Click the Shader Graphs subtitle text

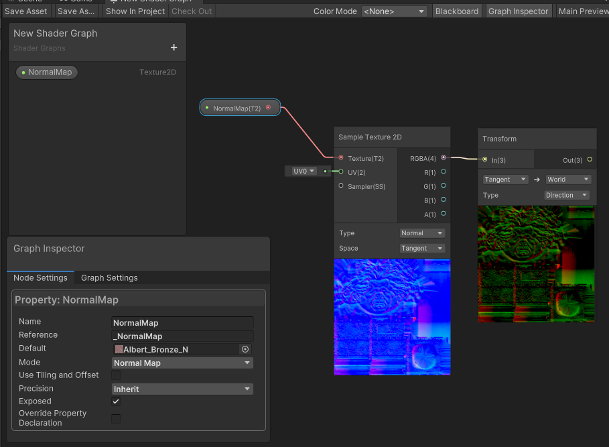[40, 48]
